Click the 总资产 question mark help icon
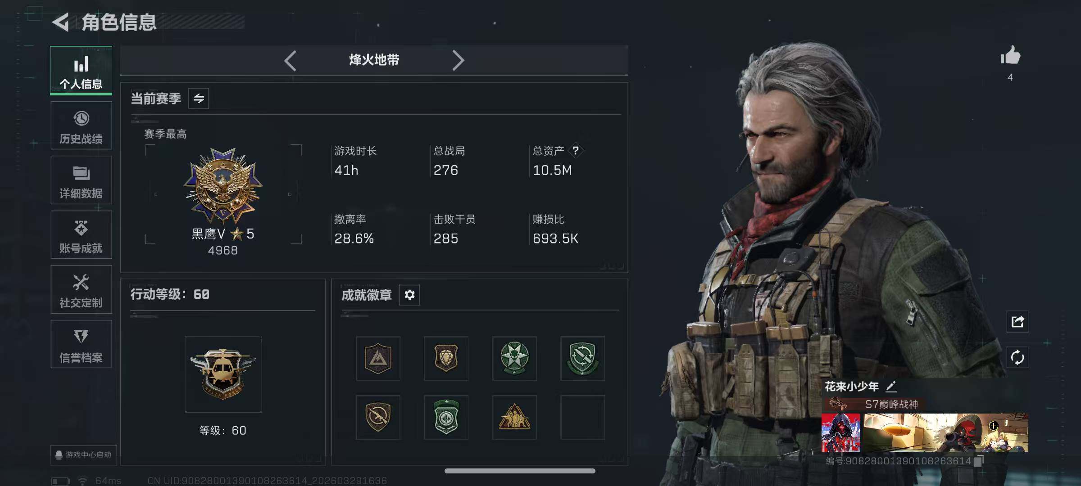The height and width of the screenshot is (486, 1081). click(x=575, y=151)
